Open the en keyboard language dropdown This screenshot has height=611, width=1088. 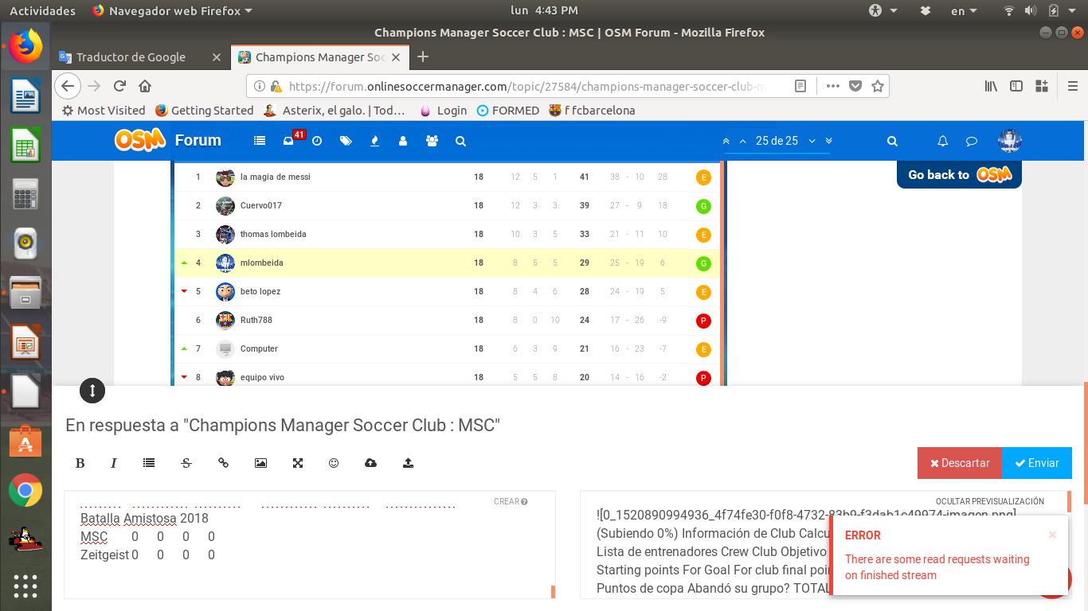point(965,11)
